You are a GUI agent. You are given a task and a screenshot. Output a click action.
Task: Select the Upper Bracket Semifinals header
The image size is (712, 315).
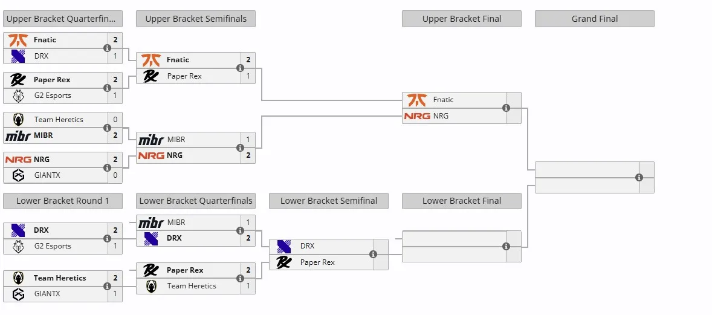196,19
